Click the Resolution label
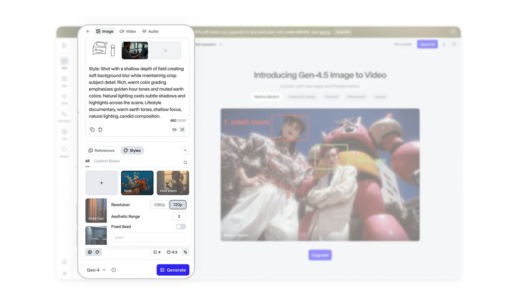This screenshot has width=518, height=305. (x=121, y=205)
